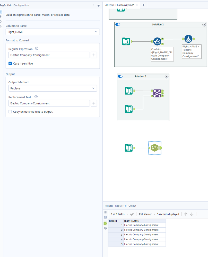Collapse the Solution 3 container
This screenshot has width=208, height=257.
tap(167, 77)
